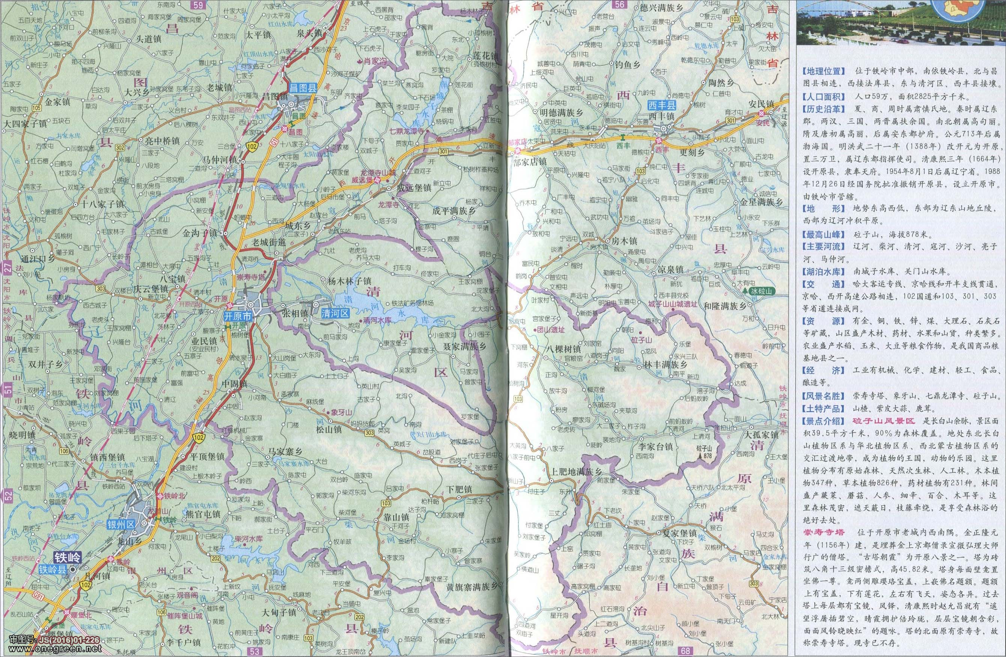This screenshot has width=1006, height=657.
Task: Click the 301 road shield west of 郜家店
Action: pyautogui.click(x=443, y=151)
